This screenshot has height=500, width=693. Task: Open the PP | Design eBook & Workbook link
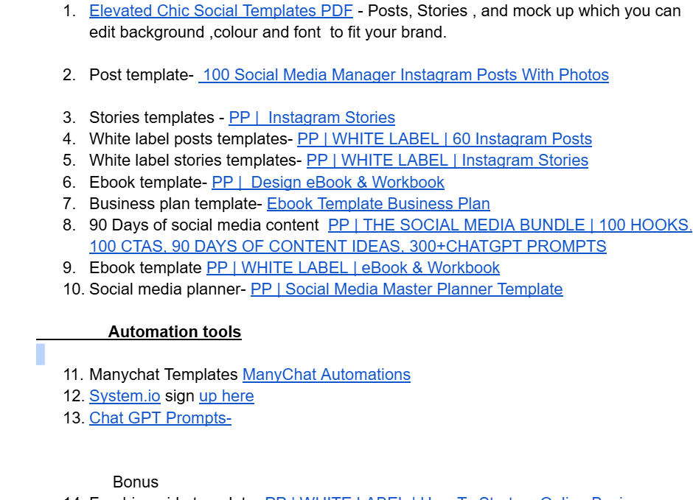(327, 183)
